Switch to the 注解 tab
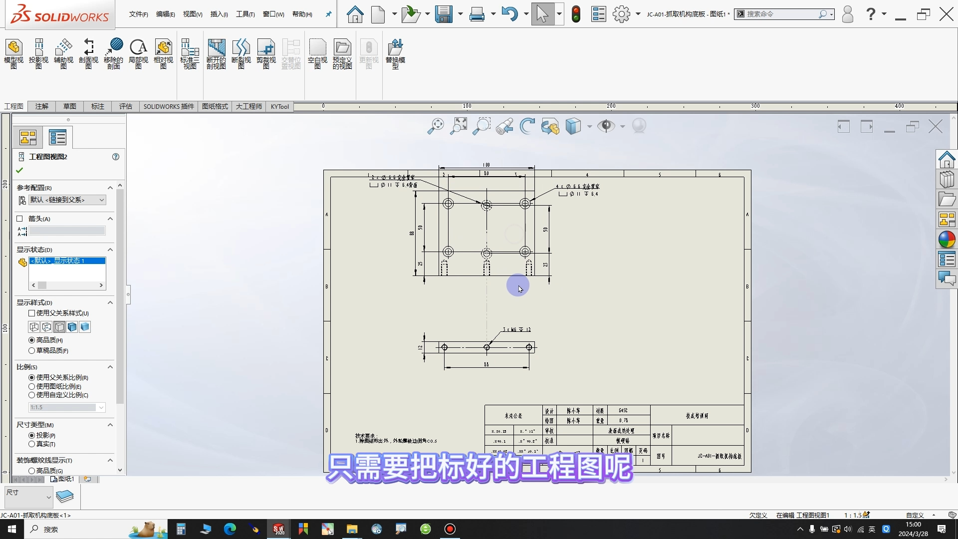 pyautogui.click(x=41, y=106)
